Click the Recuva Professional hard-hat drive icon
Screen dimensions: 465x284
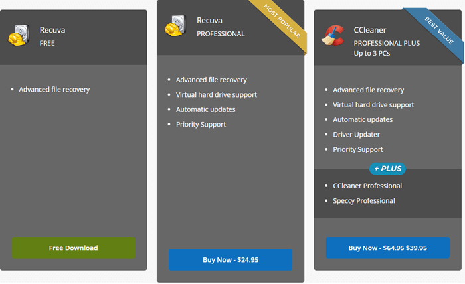[175, 26]
